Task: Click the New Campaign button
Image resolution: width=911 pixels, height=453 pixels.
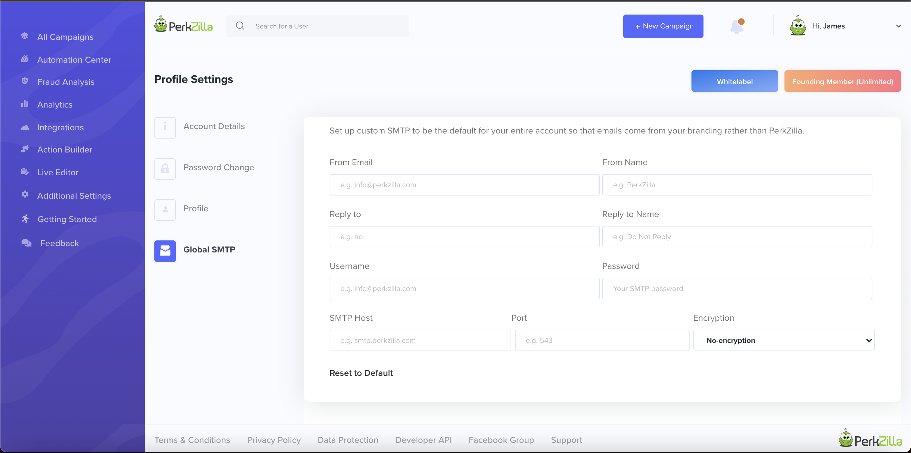Action: coord(663,26)
